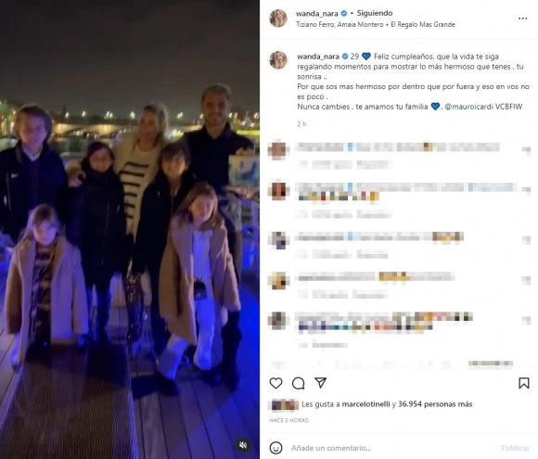Open the emoji picker smiley icon
The width and height of the screenshot is (538, 459).
275,448
